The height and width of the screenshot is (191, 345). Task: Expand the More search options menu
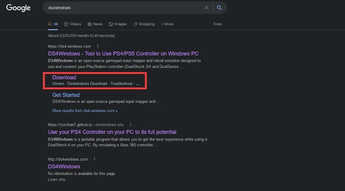coord(167,24)
